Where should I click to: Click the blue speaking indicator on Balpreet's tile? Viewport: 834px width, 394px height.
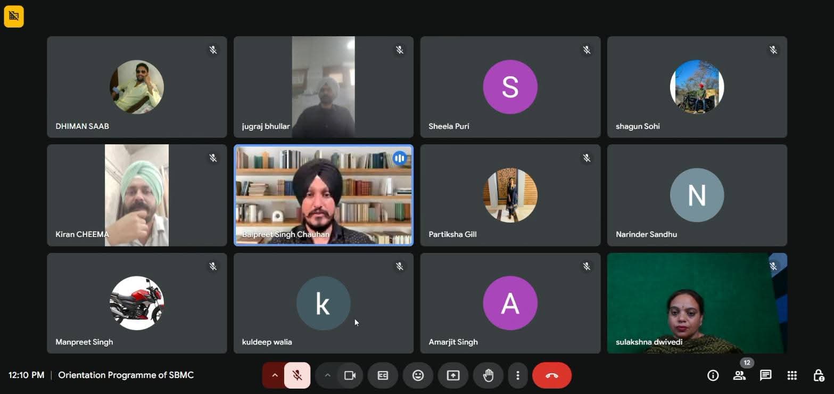[400, 158]
